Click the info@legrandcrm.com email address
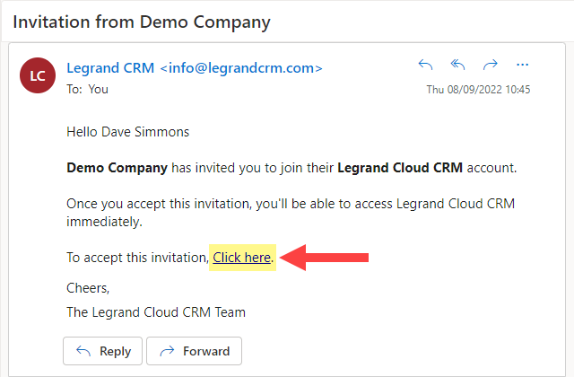Viewport: 574px width, 377px height. (241, 68)
